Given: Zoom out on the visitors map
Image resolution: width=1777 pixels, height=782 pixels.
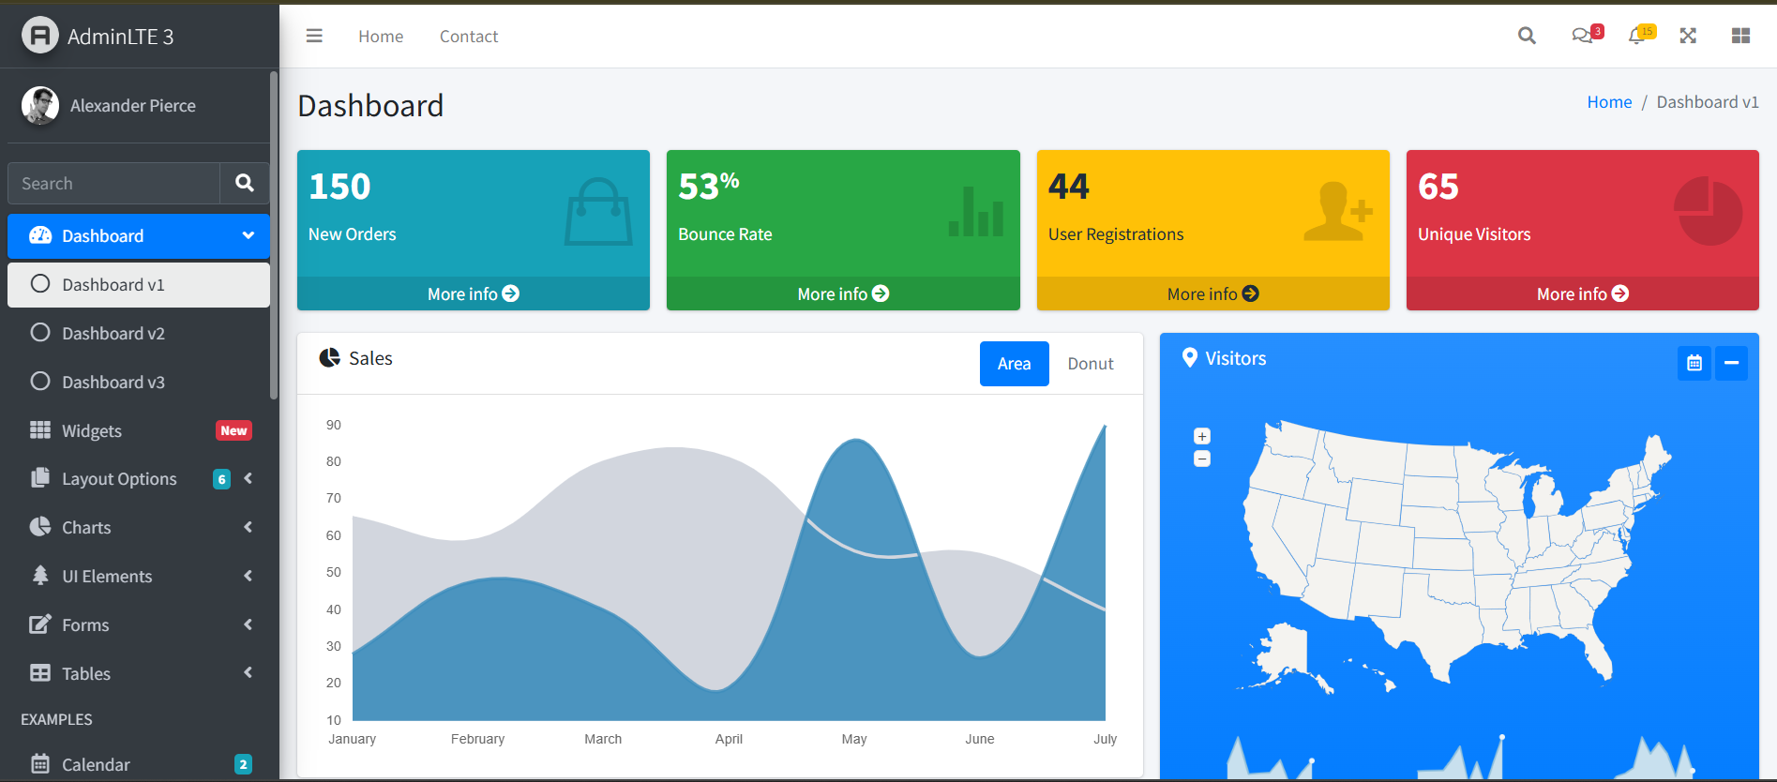Looking at the screenshot, I should point(1202,459).
